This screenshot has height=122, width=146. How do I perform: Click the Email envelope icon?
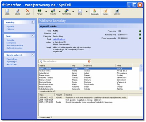(80, 11)
